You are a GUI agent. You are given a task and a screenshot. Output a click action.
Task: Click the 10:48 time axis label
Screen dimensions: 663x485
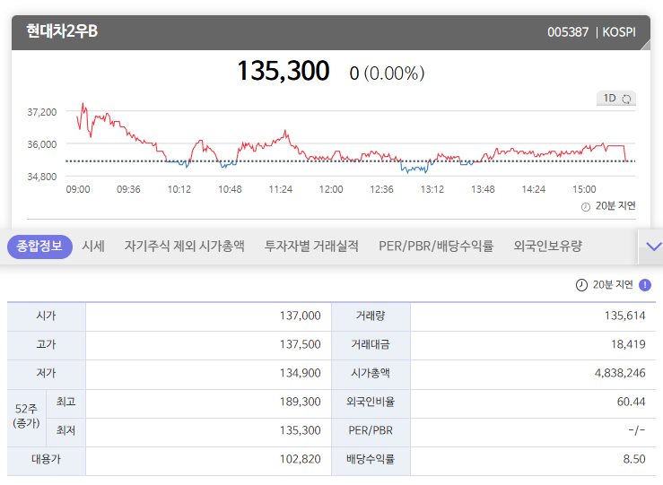(230, 189)
